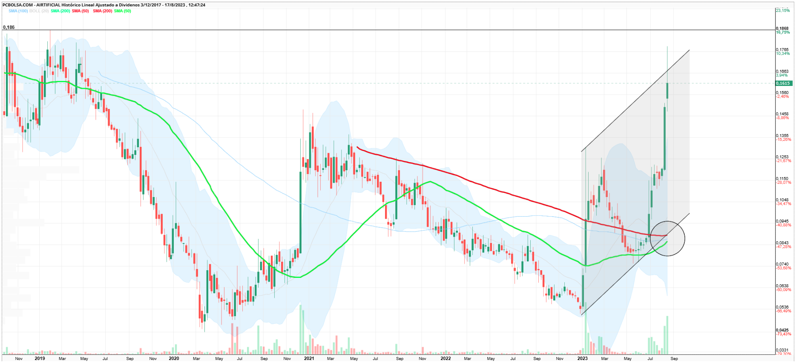The width and height of the screenshot is (796, 363).
Task: Click the 0,1560 price axis label
Action: pos(782,93)
